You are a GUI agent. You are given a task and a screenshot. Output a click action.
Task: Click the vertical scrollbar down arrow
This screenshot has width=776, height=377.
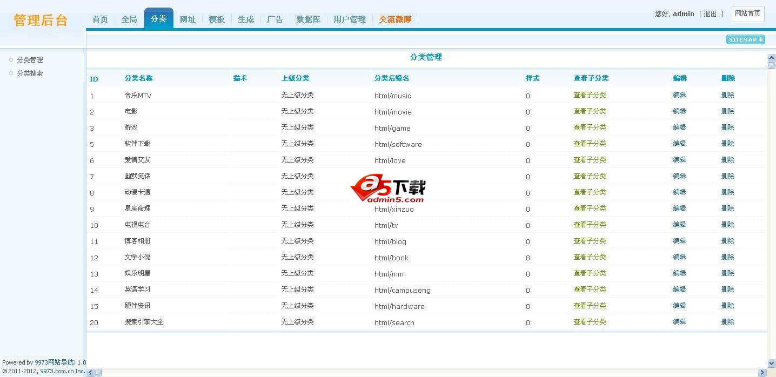coord(771,363)
